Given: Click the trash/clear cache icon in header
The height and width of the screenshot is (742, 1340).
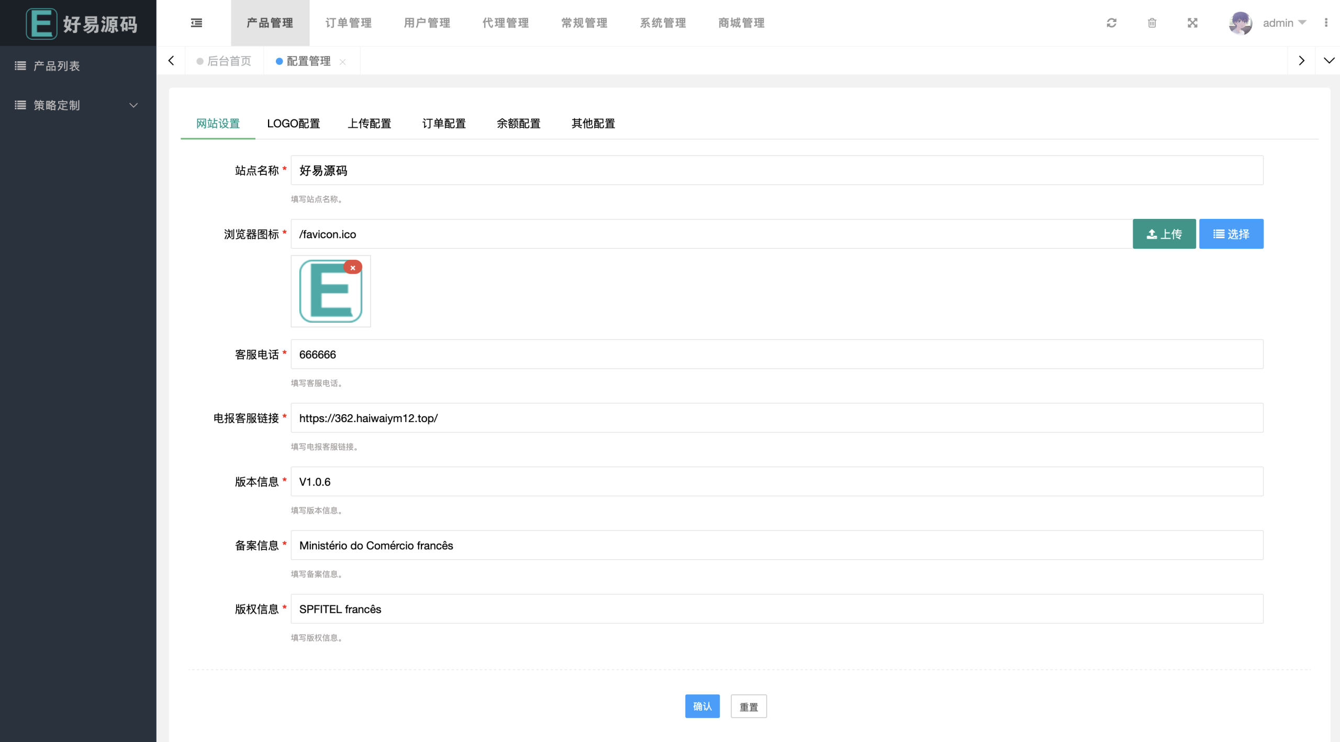Looking at the screenshot, I should tap(1152, 23).
